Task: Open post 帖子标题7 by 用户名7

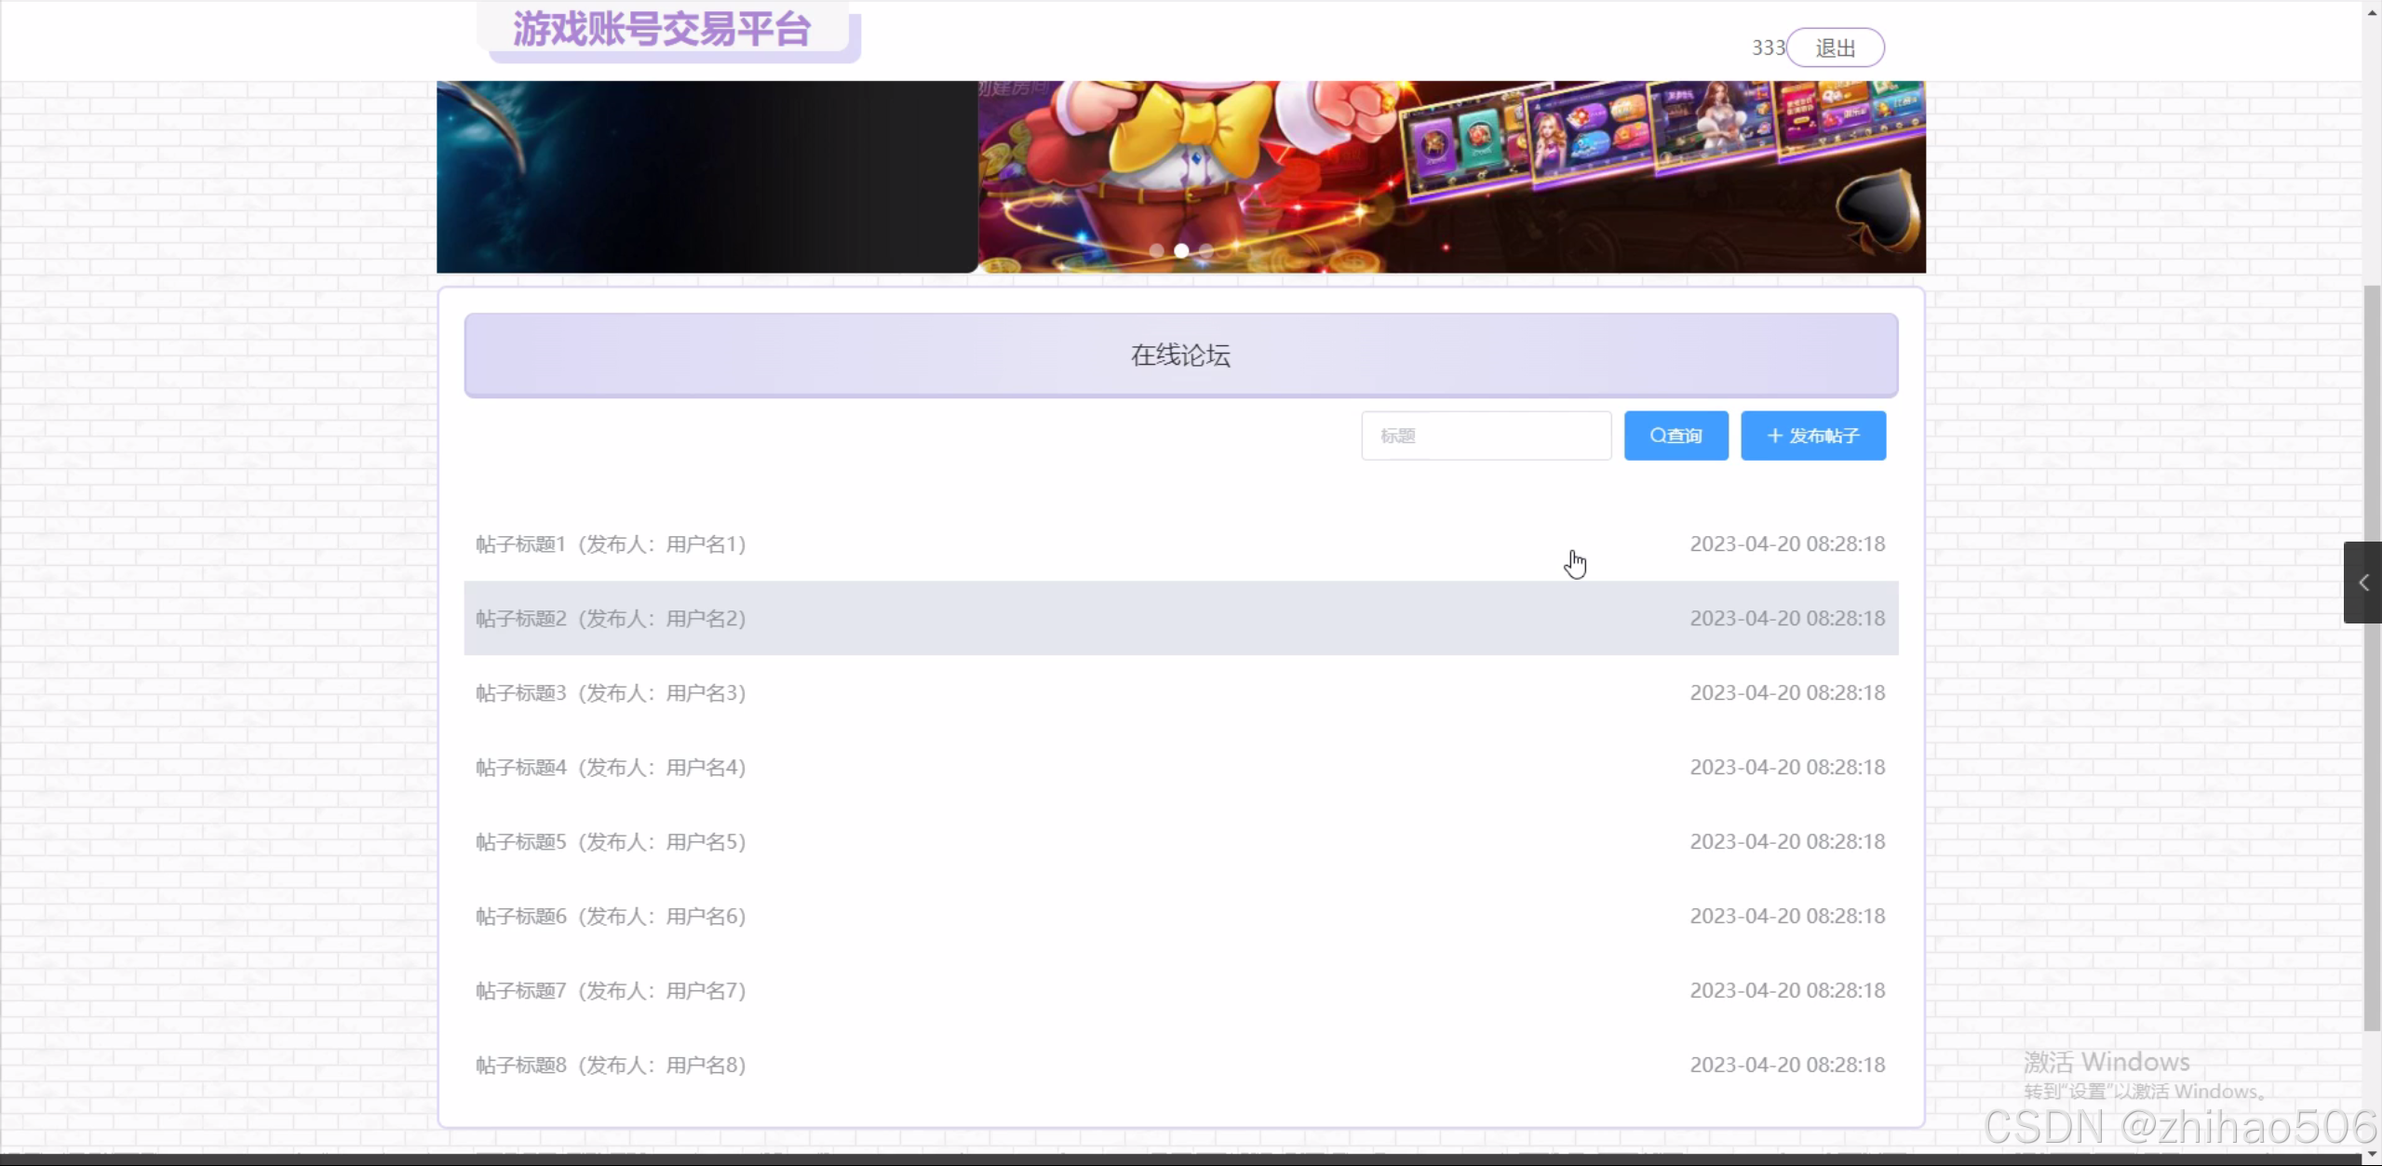Action: pyautogui.click(x=611, y=991)
